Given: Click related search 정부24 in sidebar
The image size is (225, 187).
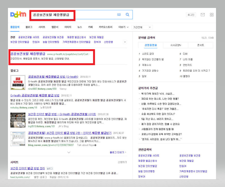Looking at the screenshot, I should point(142,176).
